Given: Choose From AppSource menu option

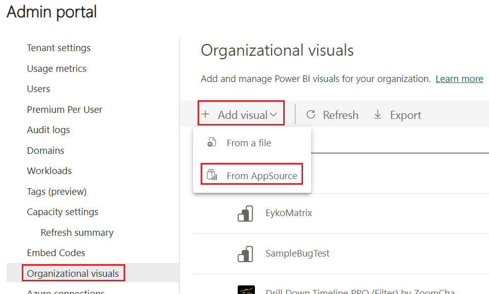Looking at the screenshot, I should [261, 176].
